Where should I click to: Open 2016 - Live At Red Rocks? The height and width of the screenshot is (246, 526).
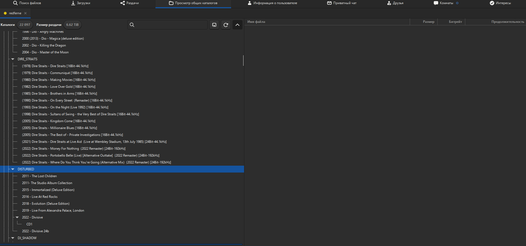click(40, 197)
